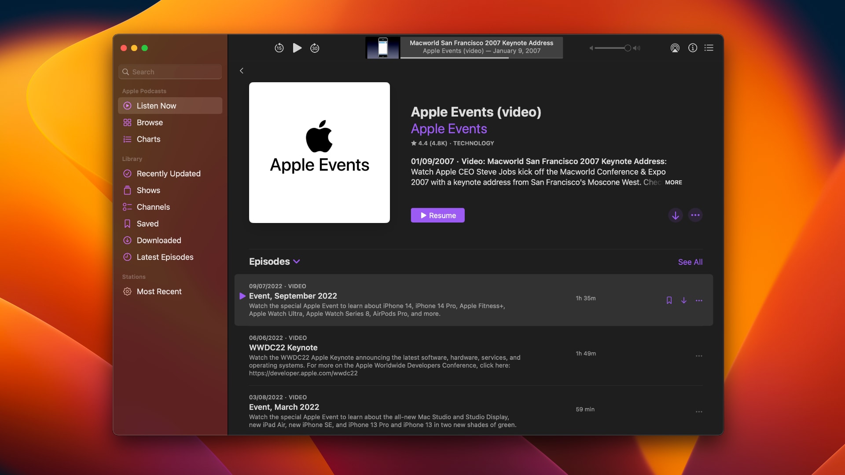Click the Downloaded arrow-circle icon

coord(127,240)
